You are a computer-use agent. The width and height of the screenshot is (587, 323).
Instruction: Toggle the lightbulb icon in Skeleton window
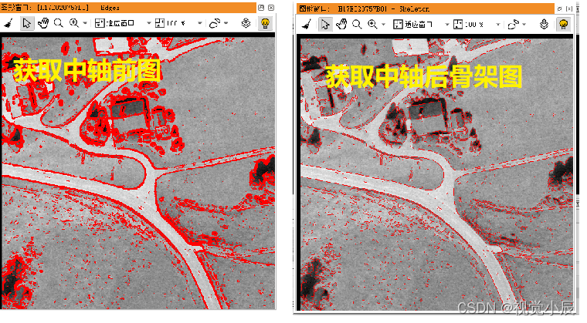(563, 25)
